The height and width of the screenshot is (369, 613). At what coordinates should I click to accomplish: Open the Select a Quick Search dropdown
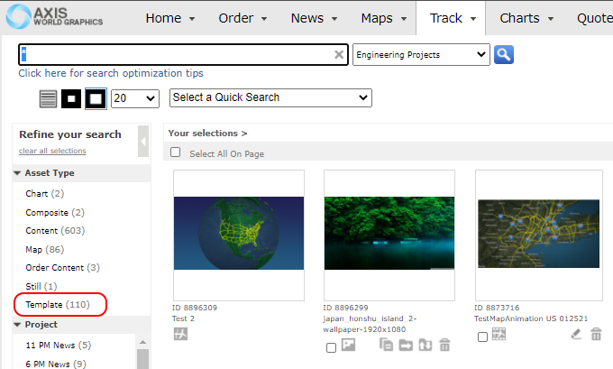point(270,97)
